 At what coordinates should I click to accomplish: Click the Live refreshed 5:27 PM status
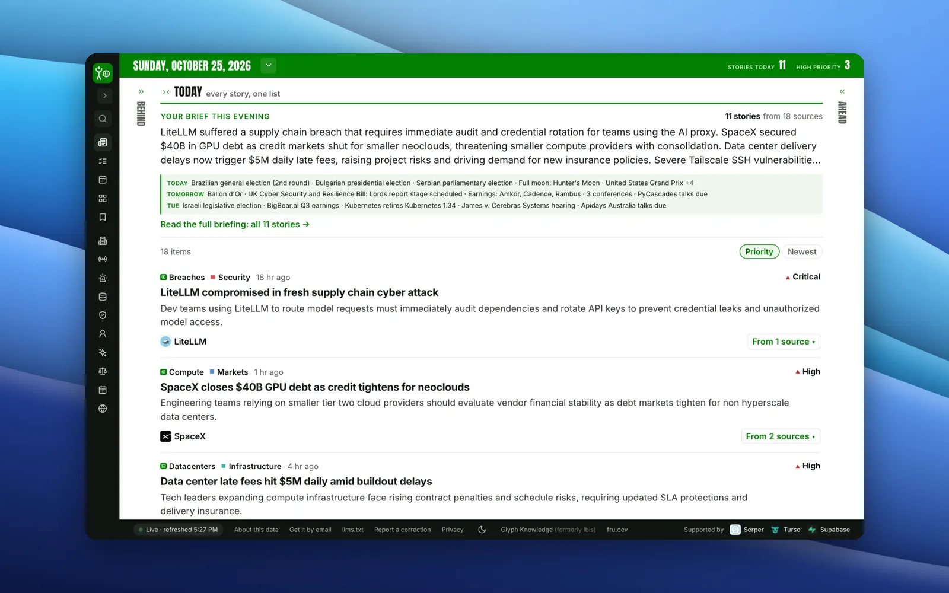coord(178,530)
